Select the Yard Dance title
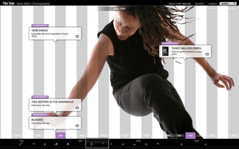The image size is (239, 149). click(x=40, y=31)
